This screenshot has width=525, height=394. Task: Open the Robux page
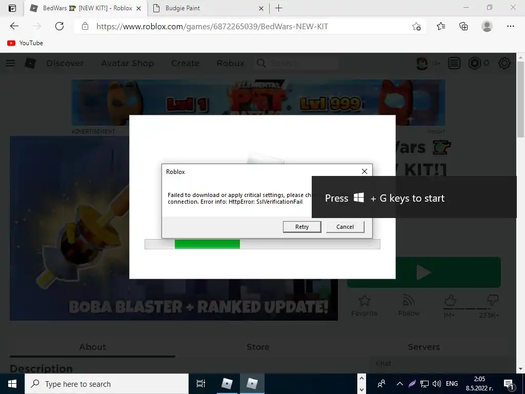[230, 63]
